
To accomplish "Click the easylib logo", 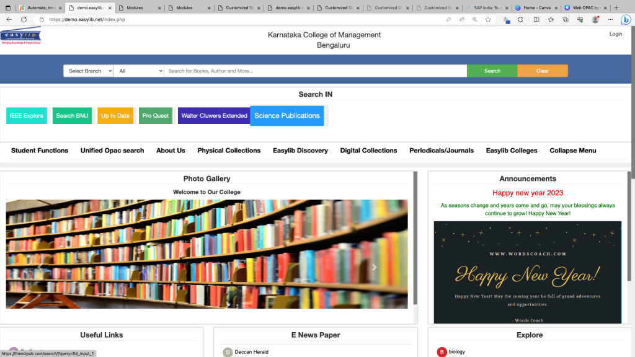I will click(x=20, y=35).
